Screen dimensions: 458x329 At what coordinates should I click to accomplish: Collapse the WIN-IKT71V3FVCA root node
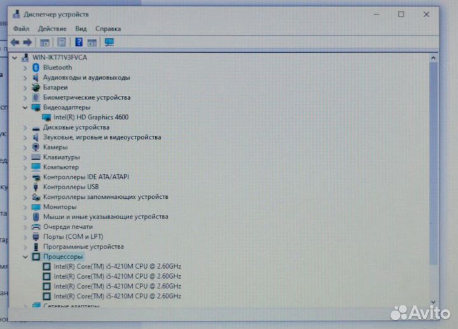(15, 58)
